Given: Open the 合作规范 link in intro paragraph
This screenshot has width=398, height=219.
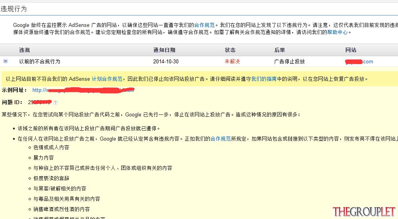Looking at the screenshot, I should tap(204, 25).
